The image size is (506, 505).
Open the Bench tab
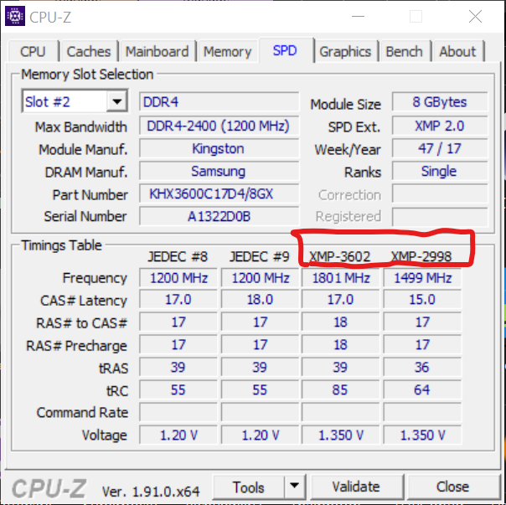(405, 52)
